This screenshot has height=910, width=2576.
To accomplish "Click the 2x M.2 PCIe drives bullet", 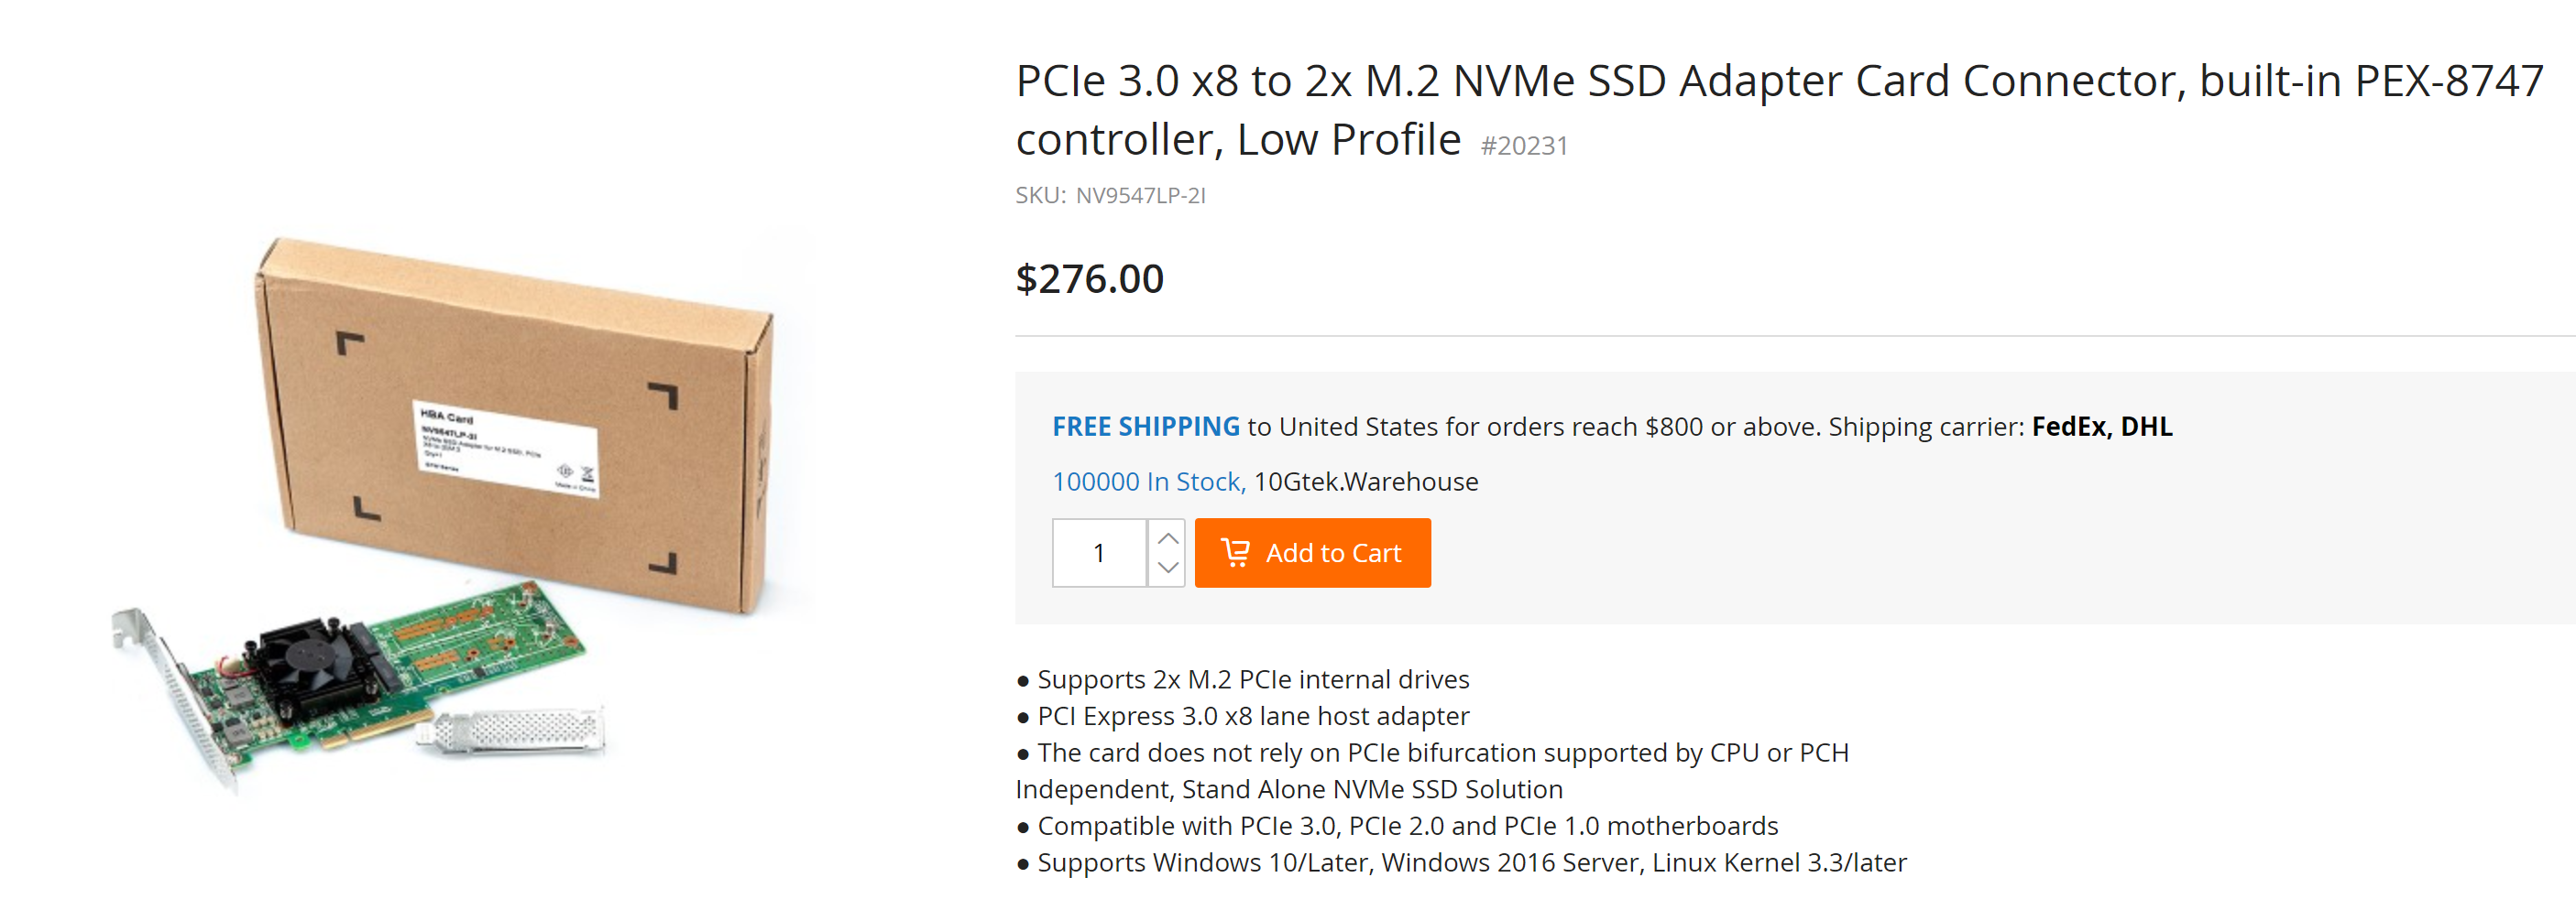I will click(1252, 679).
